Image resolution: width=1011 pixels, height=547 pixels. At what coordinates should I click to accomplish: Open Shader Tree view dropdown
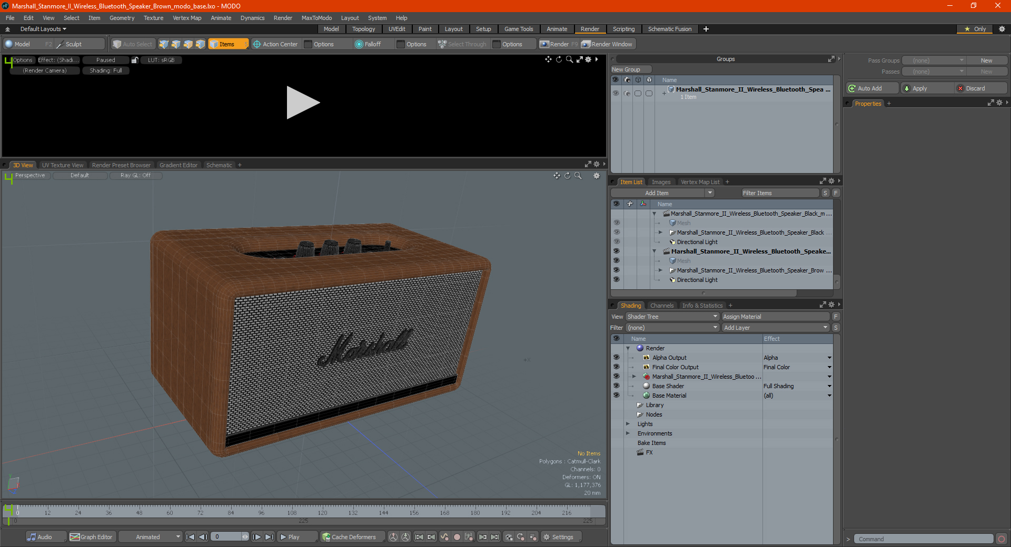[672, 317]
